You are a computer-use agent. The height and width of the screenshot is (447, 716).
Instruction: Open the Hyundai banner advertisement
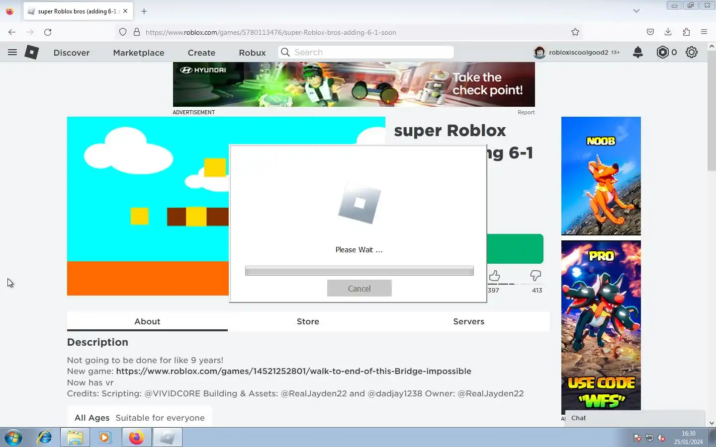(x=354, y=84)
